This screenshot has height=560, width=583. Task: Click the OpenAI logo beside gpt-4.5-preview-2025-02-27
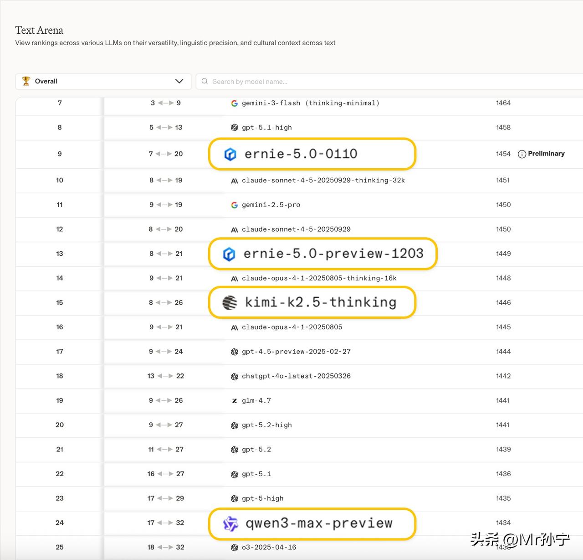click(234, 352)
